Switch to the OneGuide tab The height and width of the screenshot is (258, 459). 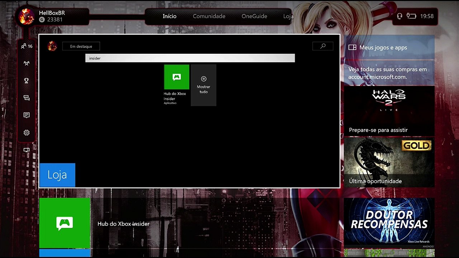[x=254, y=16]
